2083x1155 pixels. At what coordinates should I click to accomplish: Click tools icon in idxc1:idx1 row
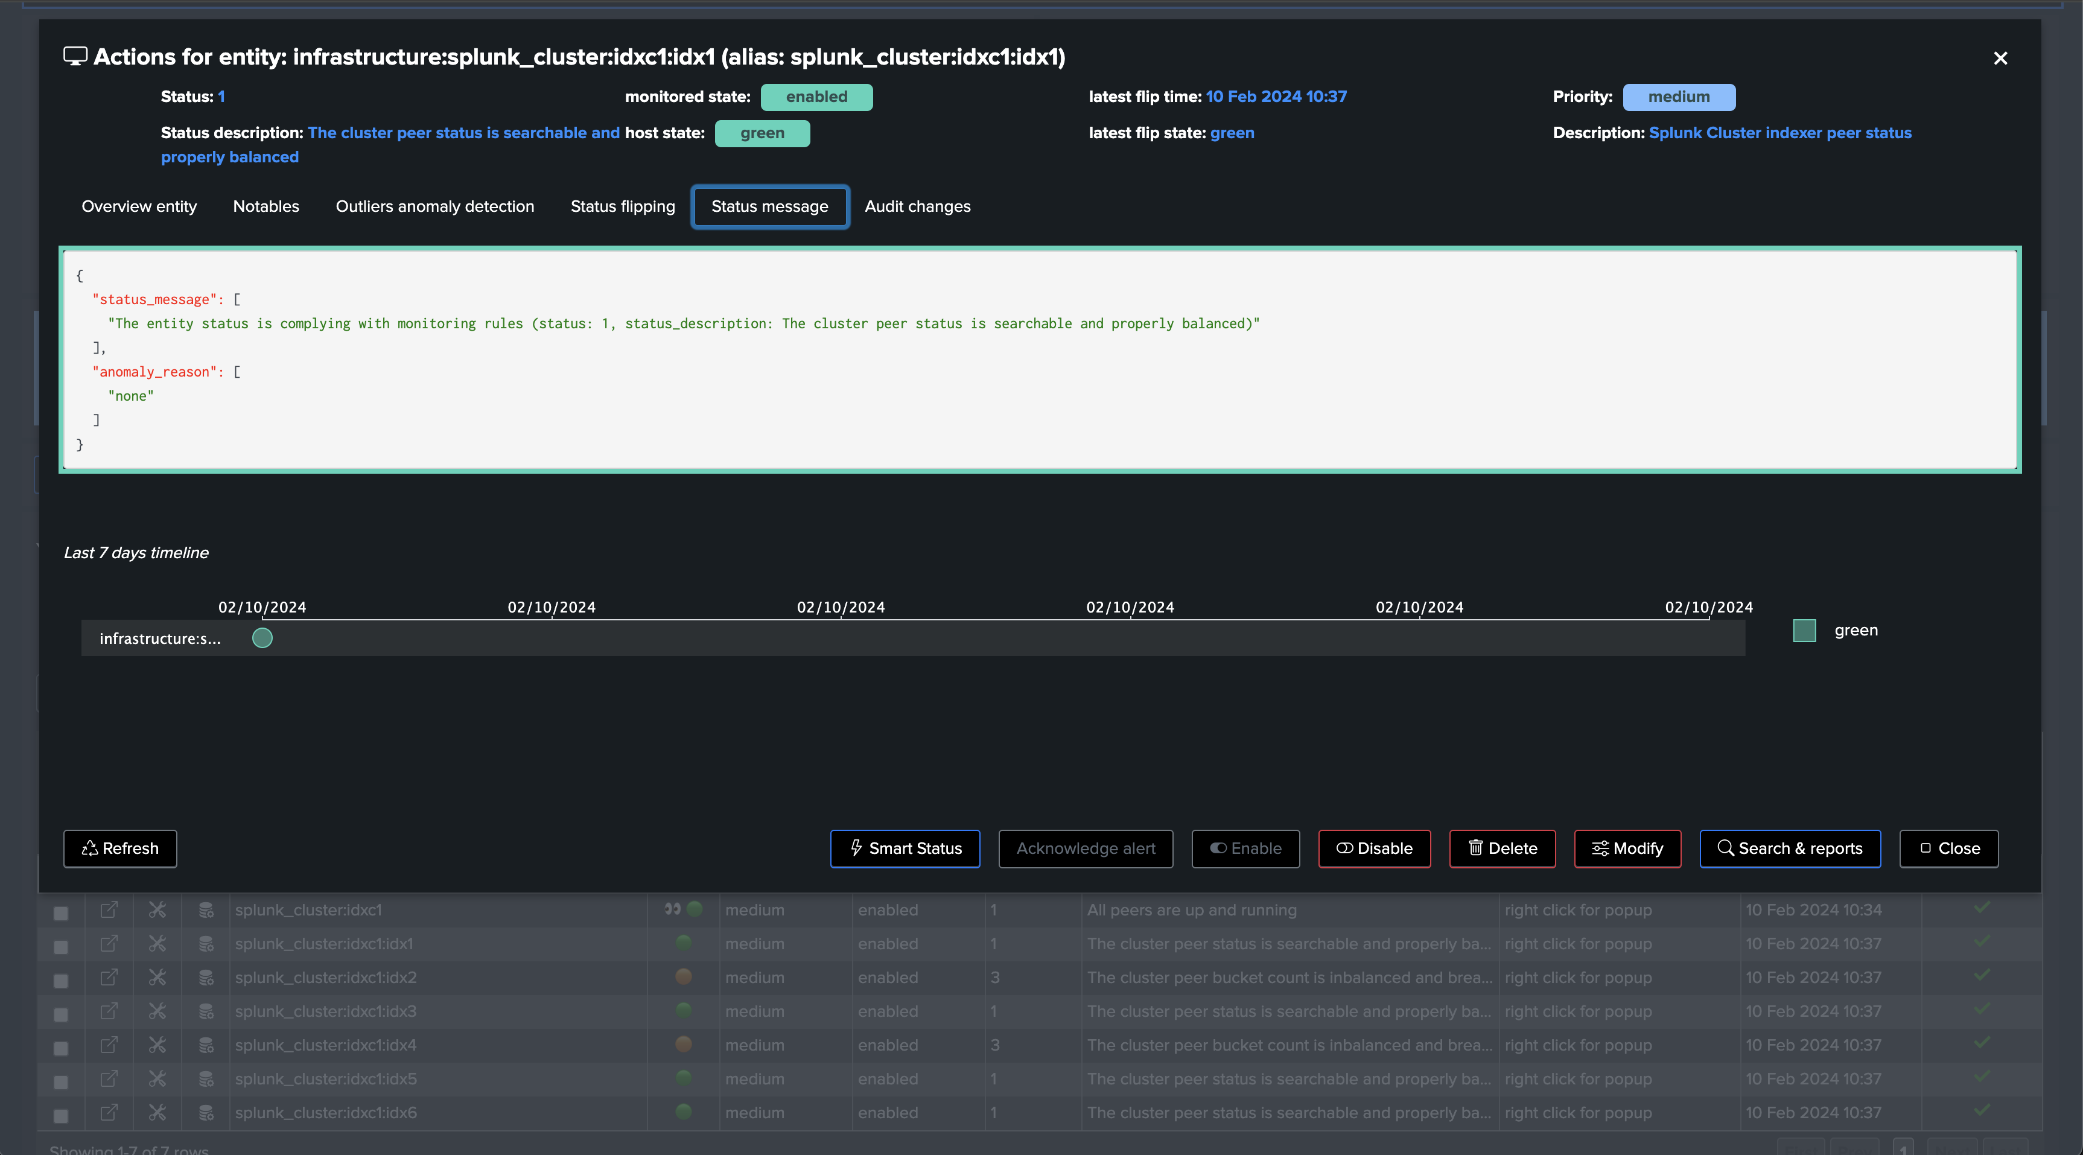[157, 943]
